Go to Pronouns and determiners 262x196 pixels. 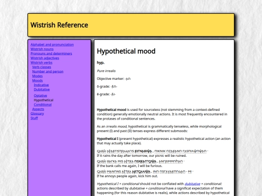click(51, 54)
